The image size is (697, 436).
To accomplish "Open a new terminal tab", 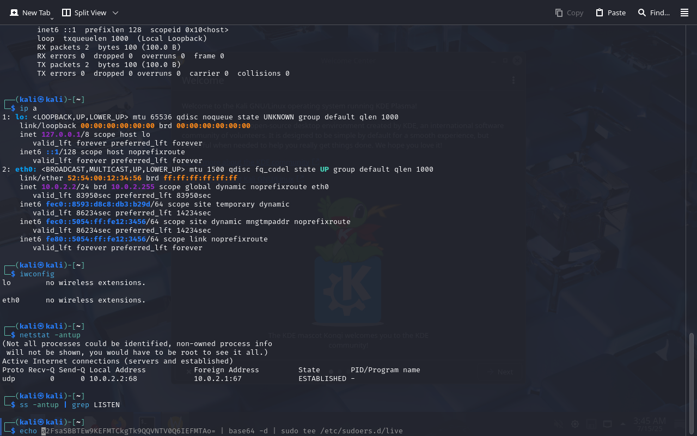I will [30, 13].
